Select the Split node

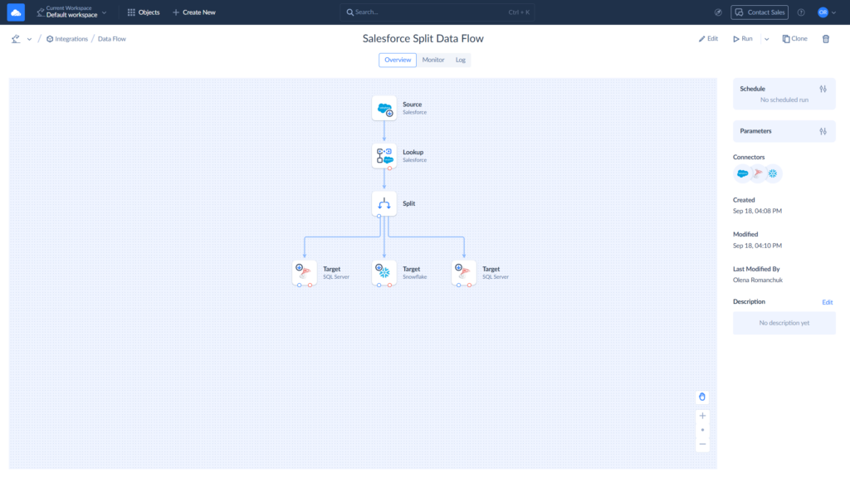(384, 204)
